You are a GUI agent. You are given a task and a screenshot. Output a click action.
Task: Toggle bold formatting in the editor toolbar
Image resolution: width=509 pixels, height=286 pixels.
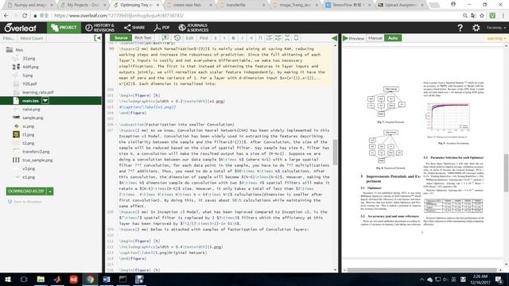[x=233, y=38]
